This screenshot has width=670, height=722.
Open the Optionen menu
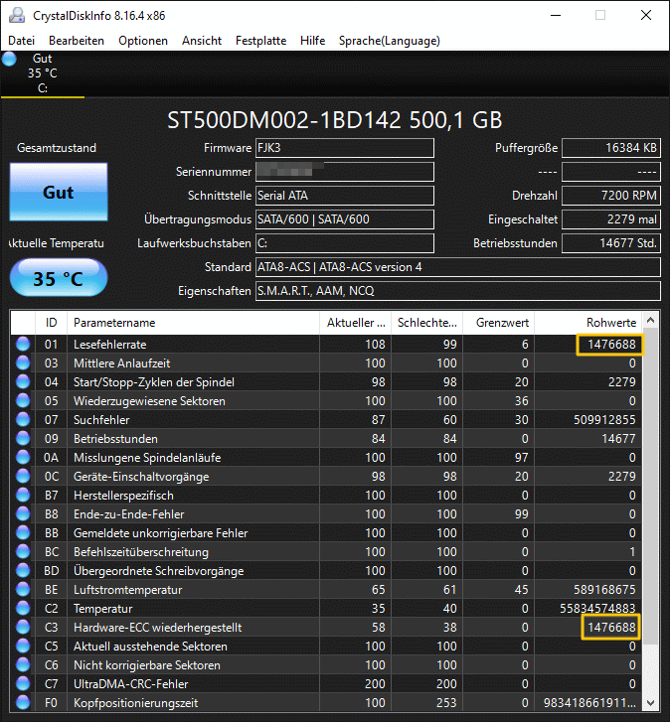tap(143, 41)
